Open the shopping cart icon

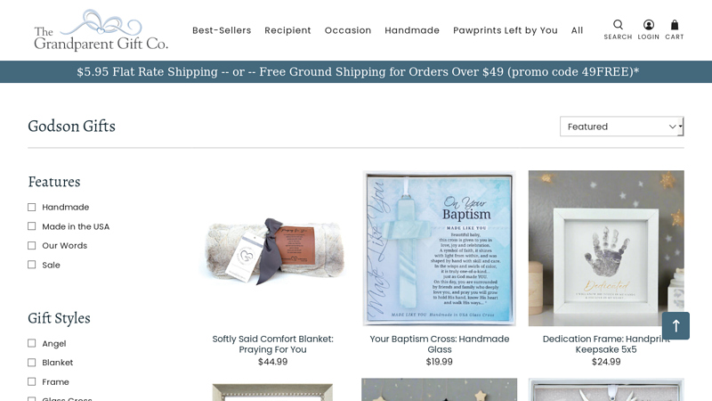tap(675, 25)
